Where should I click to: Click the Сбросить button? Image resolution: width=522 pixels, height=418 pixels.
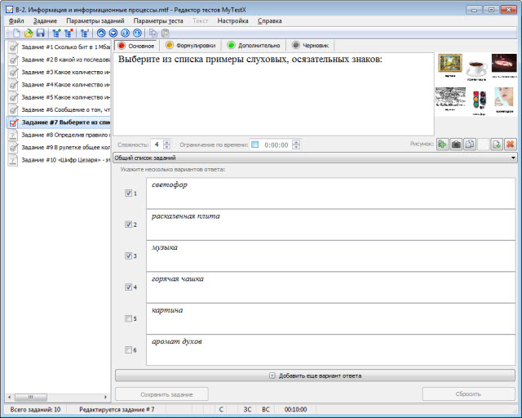pos(468,394)
